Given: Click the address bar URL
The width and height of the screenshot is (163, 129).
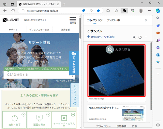Looking at the screenshot, I should [42, 11].
